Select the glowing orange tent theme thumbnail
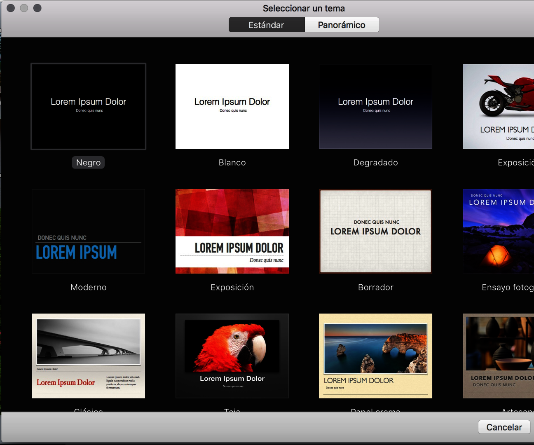The image size is (534, 445). [x=499, y=231]
